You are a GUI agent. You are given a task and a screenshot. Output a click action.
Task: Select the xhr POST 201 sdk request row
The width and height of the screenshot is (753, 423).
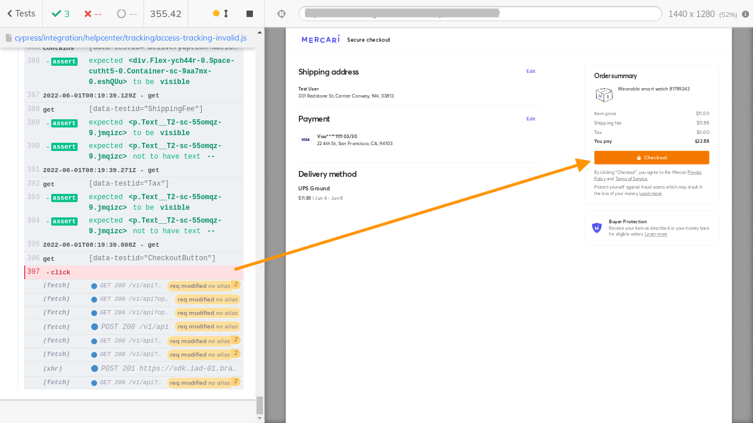pos(134,368)
